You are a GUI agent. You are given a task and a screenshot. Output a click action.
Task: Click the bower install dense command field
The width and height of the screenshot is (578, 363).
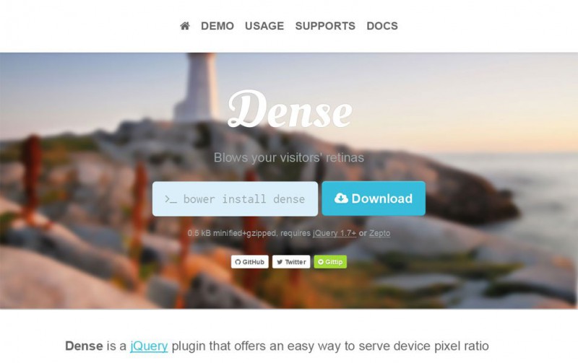(235, 198)
